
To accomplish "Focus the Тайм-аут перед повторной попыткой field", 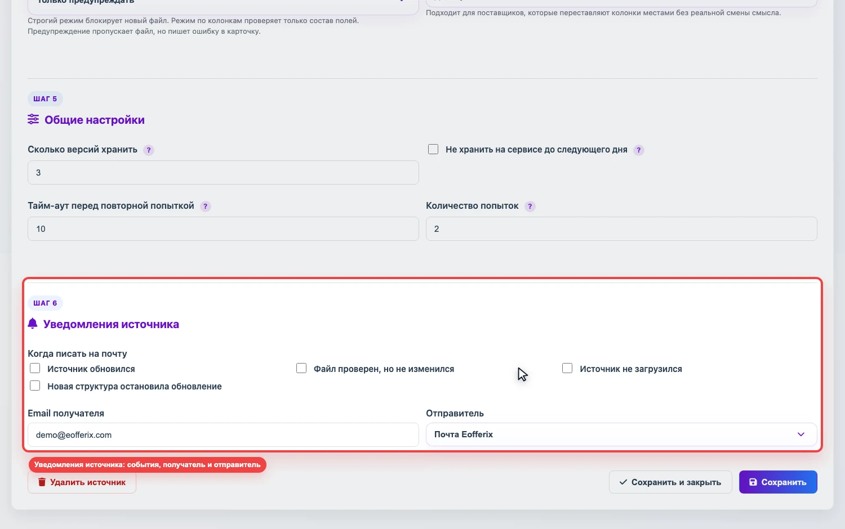I will click(223, 229).
